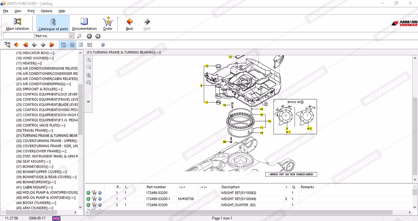Toggle the first list view mode button
The image size is (418, 221).
tap(63, 45)
